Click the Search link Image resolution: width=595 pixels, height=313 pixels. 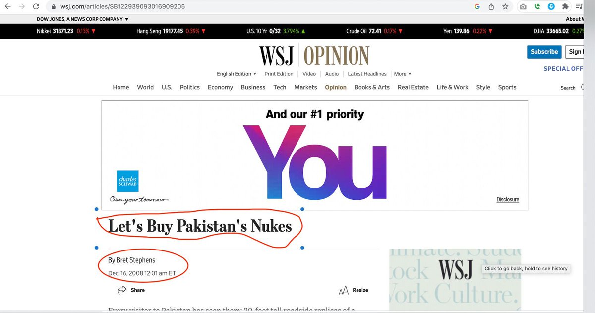point(568,88)
